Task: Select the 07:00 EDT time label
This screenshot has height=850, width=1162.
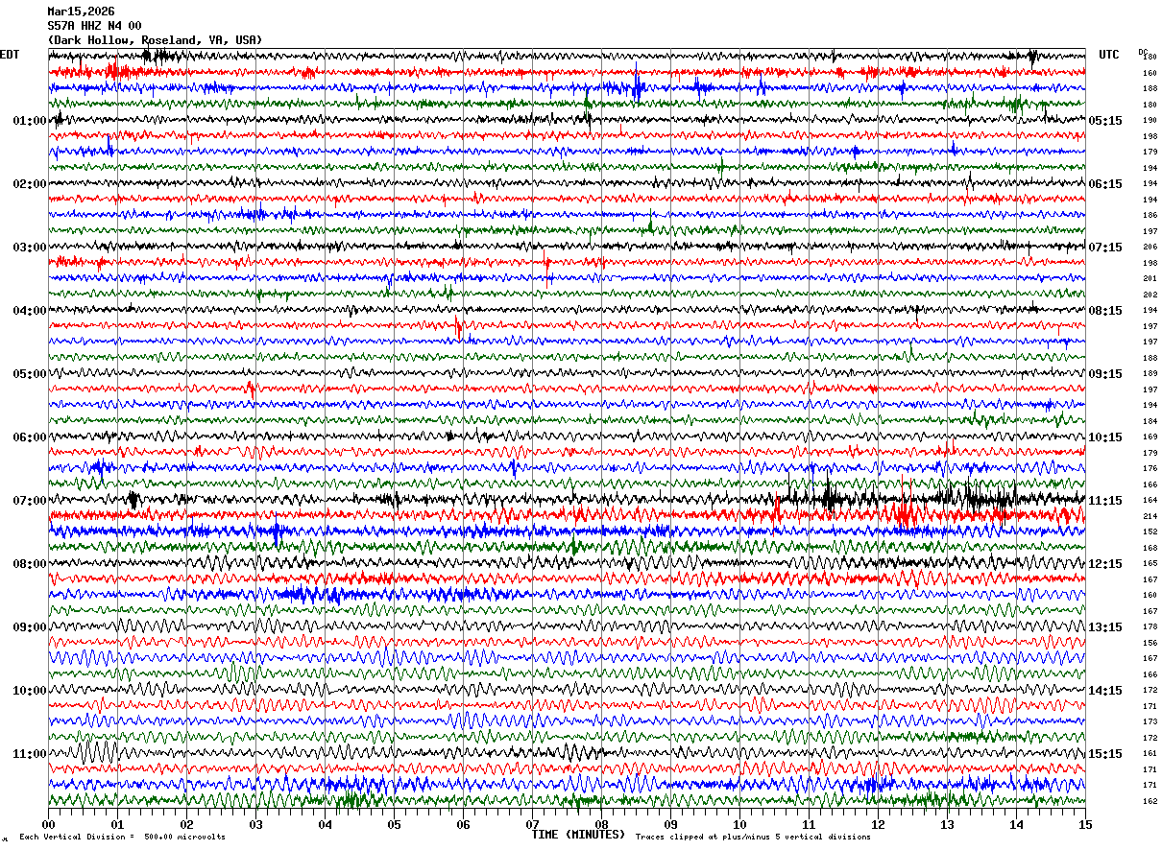Action: (30, 501)
